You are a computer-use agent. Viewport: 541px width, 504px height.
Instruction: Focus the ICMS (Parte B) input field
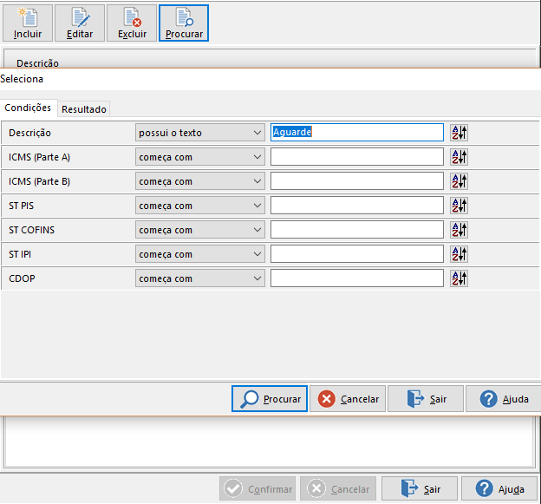point(357,181)
